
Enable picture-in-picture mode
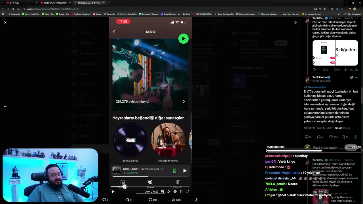[181, 192]
